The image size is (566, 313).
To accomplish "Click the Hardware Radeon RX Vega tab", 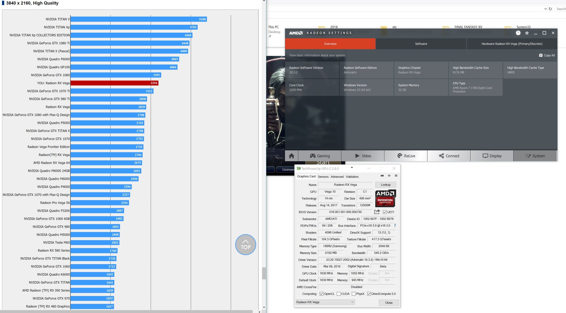I will (511, 44).
